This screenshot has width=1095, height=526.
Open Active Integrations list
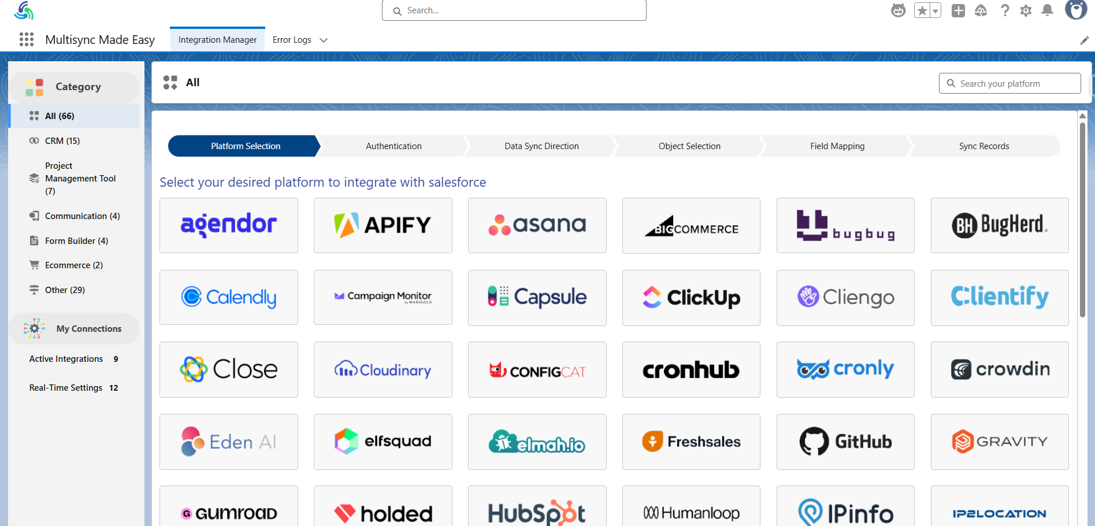pos(74,359)
